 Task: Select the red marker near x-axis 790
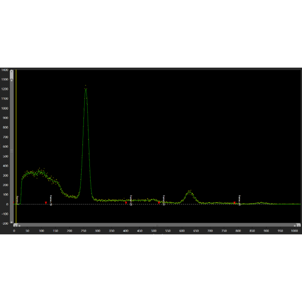[235, 203]
